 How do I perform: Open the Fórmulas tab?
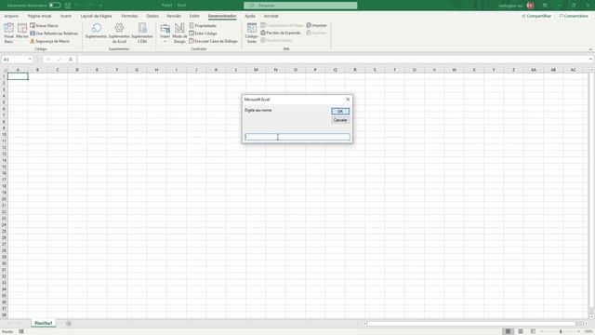click(x=129, y=16)
